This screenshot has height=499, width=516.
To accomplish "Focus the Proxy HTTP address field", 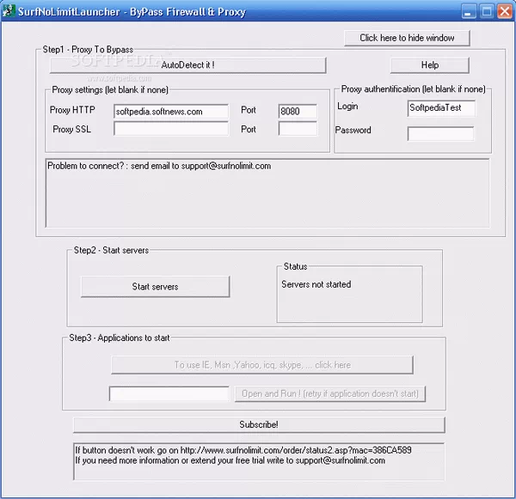I will coord(171,112).
